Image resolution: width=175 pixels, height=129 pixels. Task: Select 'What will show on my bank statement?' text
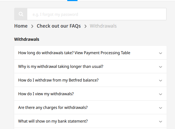pos(53,121)
